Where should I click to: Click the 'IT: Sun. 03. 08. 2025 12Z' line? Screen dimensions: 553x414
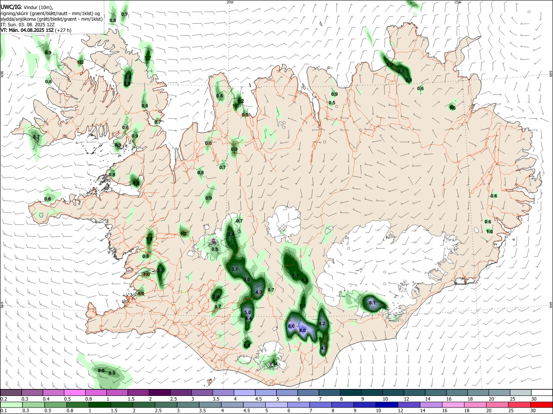[x=27, y=25]
